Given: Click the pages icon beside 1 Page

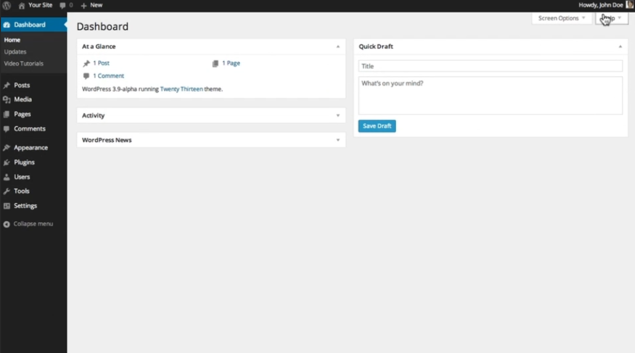Looking at the screenshot, I should (215, 63).
